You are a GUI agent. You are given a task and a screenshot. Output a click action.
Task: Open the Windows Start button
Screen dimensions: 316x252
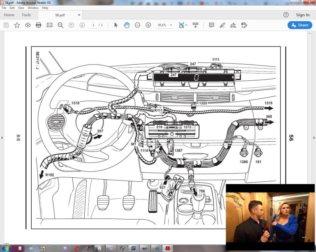point(6,248)
